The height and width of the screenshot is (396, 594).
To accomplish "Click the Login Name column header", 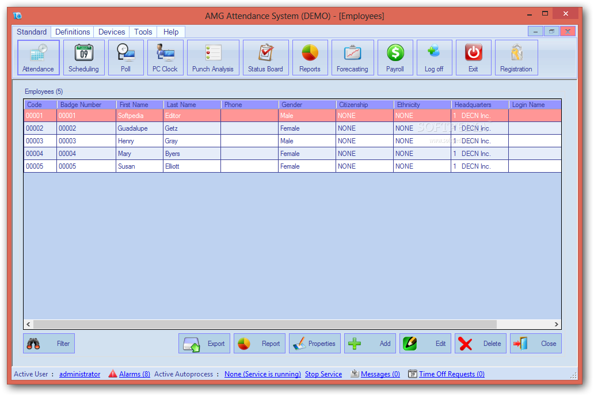I will (535, 105).
